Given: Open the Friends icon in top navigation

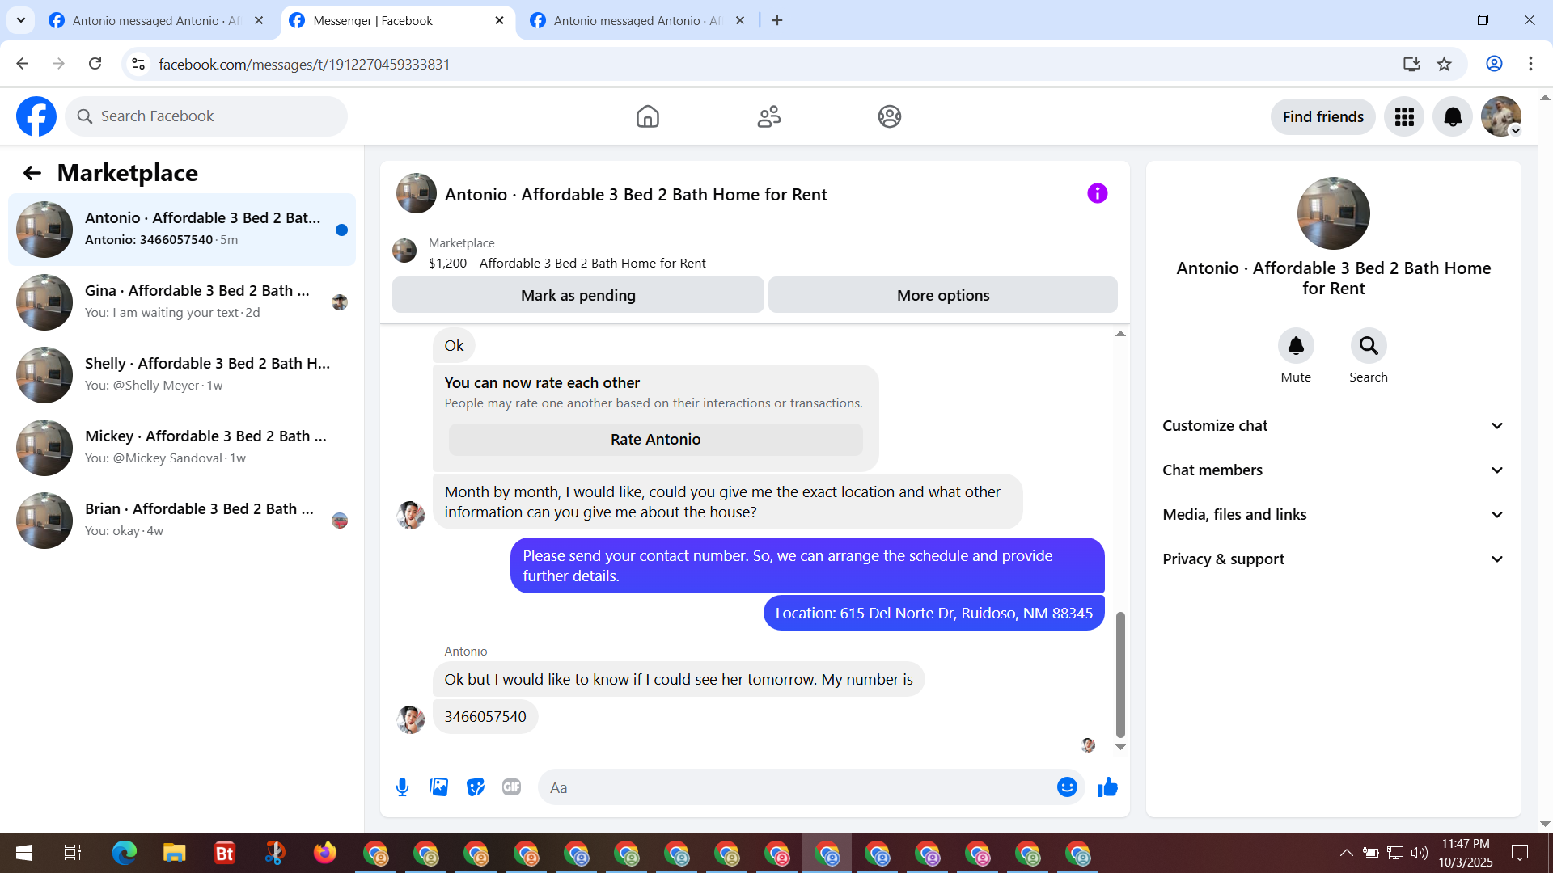Looking at the screenshot, I should pyautogui.click(x=769, y=116).
